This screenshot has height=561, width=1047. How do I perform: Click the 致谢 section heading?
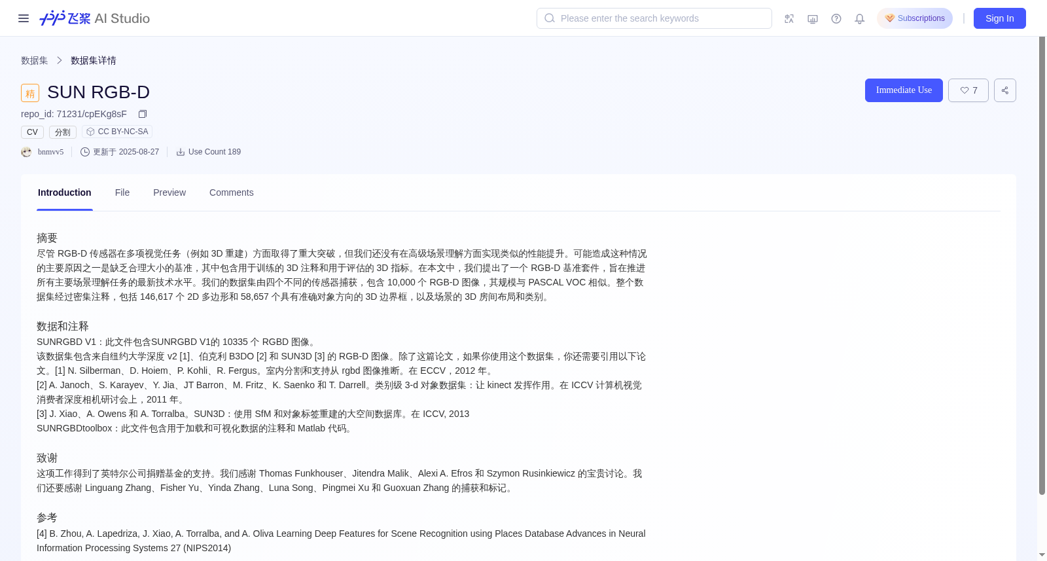pos(47,458)
